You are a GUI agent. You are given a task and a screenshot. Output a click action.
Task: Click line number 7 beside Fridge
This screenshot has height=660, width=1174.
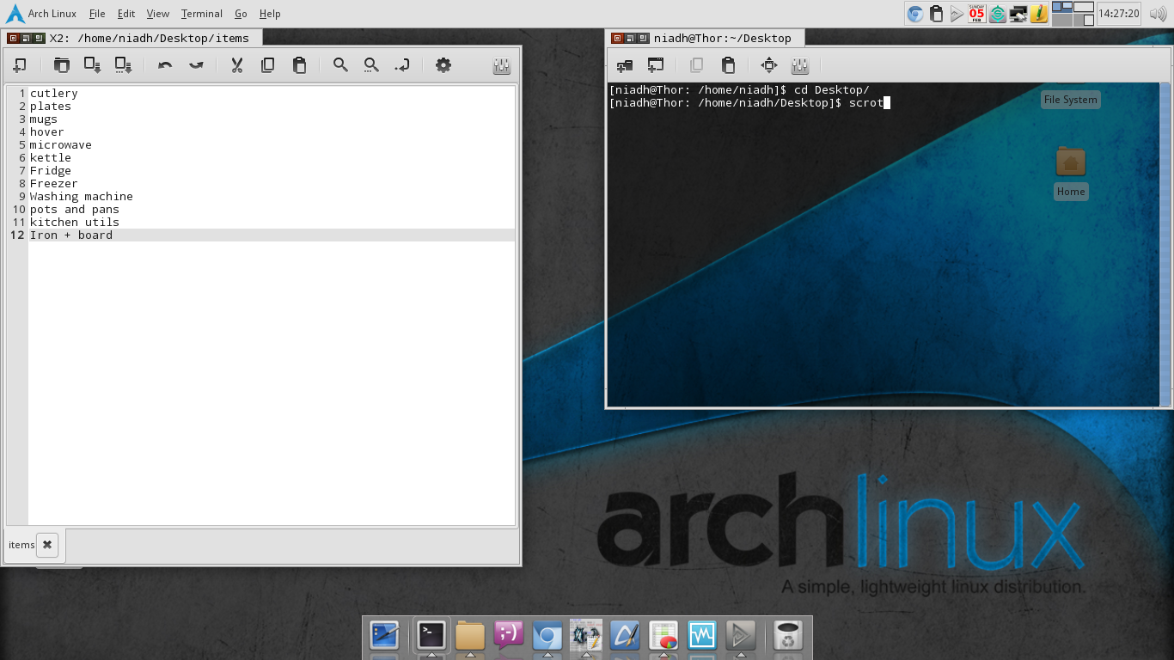tap(22, 171)
